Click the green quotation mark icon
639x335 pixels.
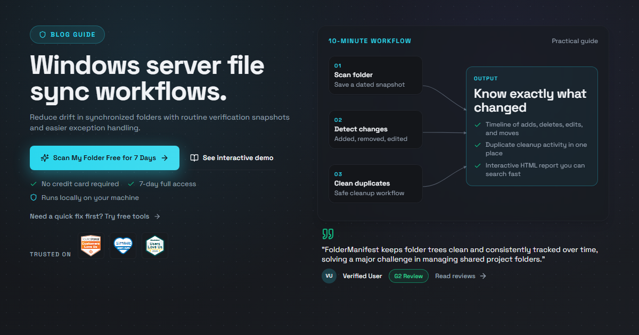coord(328,234)
